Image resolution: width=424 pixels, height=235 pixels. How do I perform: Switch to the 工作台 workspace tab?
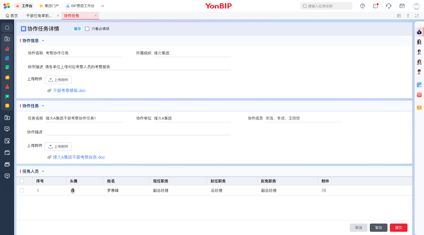(x=24, y=6)
